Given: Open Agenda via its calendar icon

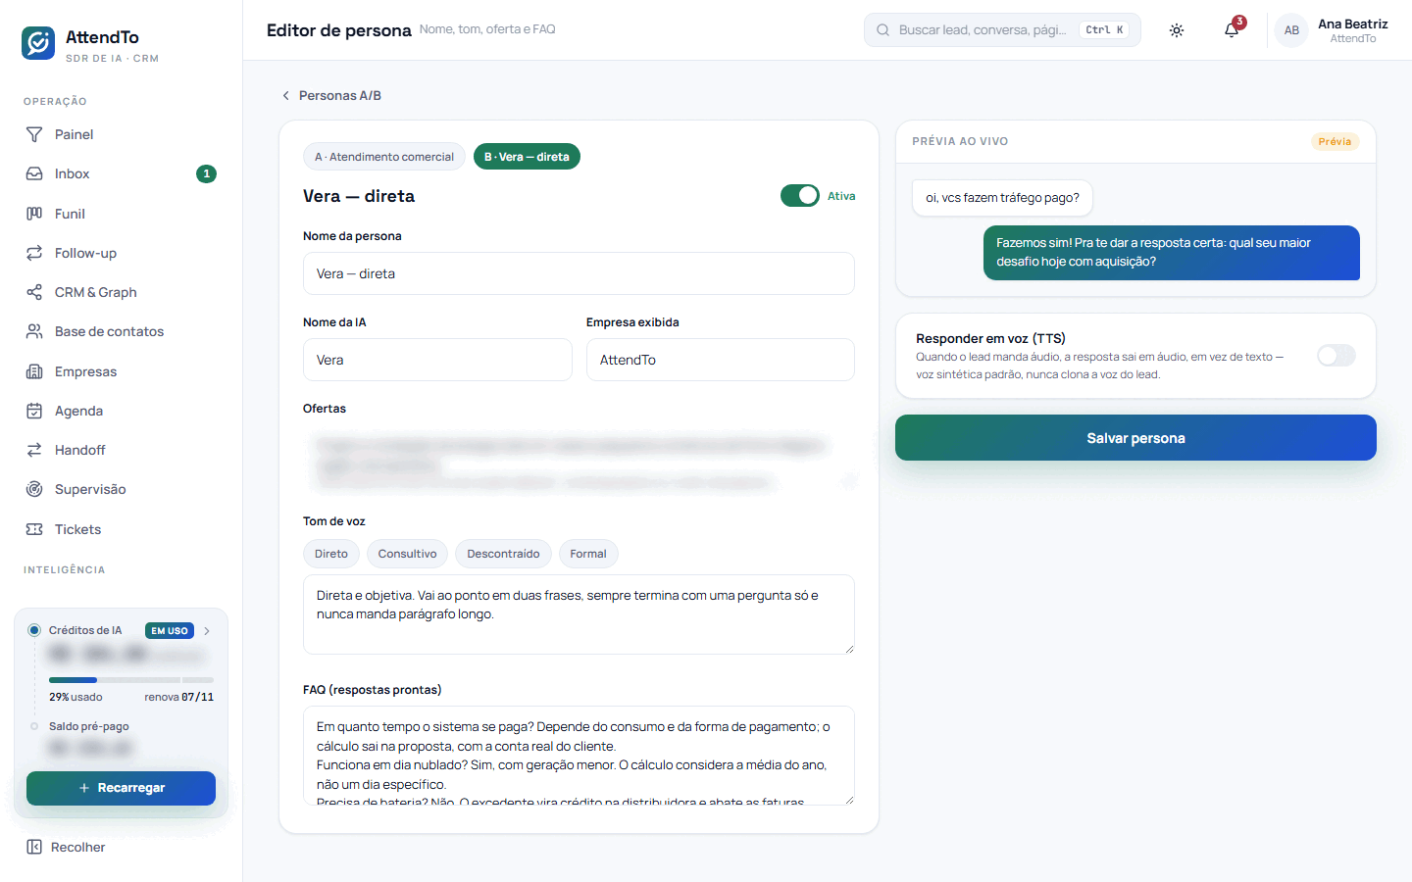Looking at the screenshot, I should 34,411.
